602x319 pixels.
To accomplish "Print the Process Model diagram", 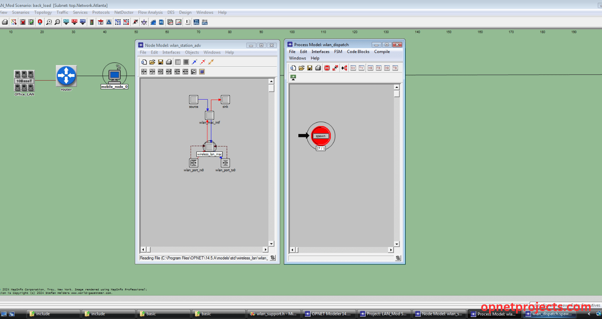I will [x=318, y=68].
